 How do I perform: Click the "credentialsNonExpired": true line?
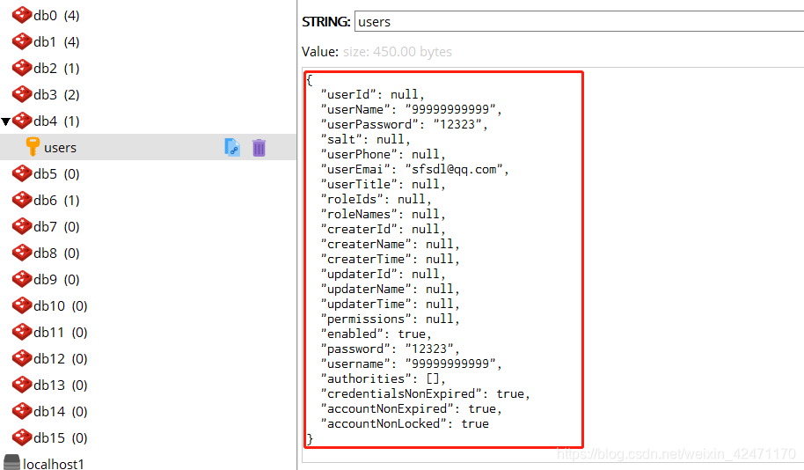coord(425,393)
